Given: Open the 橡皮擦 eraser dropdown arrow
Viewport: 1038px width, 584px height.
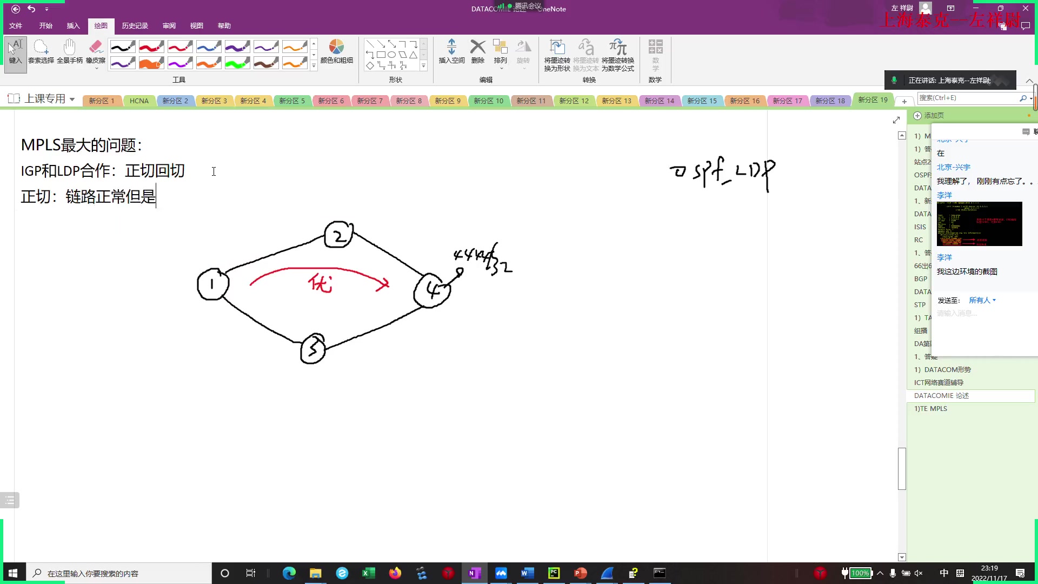Looking at the screenshot, I should pos(96,69).
